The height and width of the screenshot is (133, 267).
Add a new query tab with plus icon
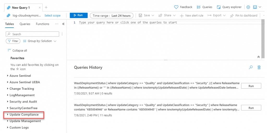[46, 8]
